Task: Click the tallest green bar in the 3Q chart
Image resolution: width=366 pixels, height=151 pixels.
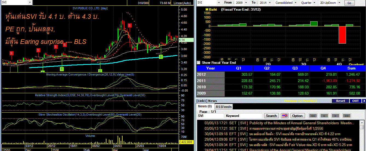Action: click(x=314, y=24)
